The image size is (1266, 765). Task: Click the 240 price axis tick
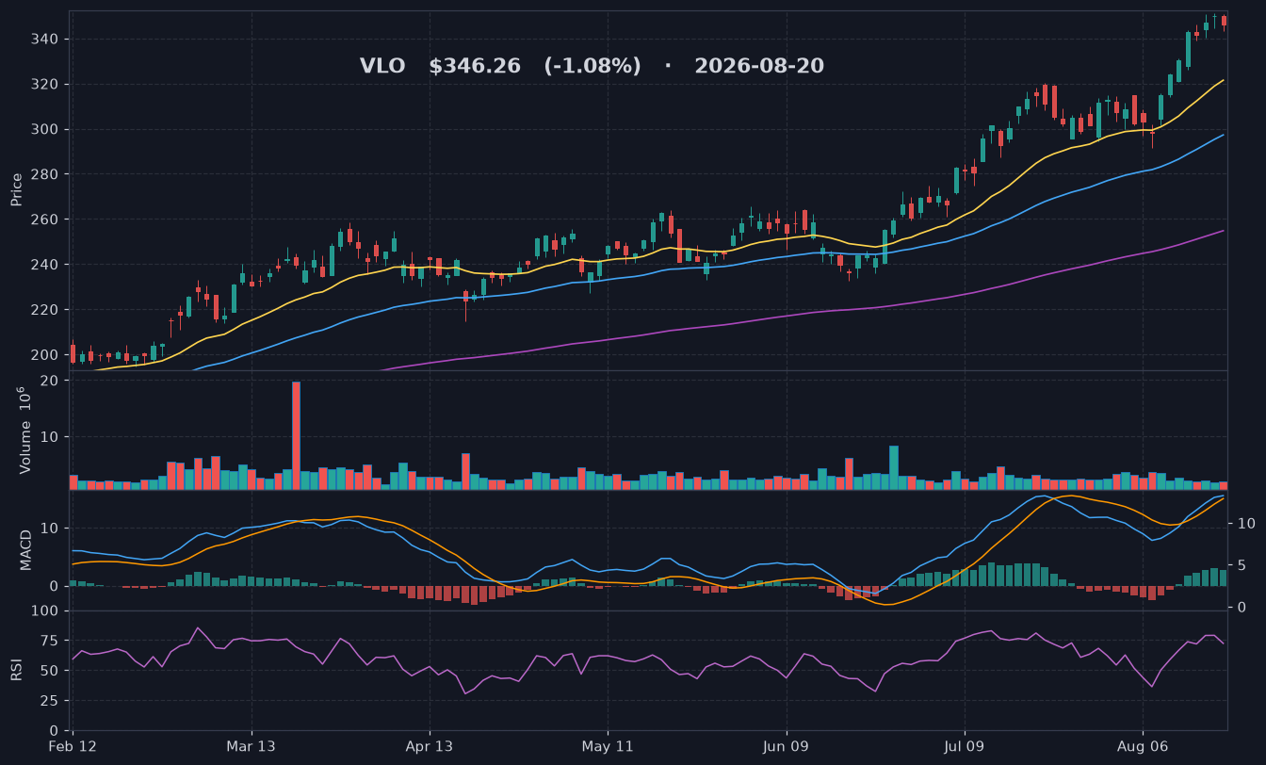point(47,265)
